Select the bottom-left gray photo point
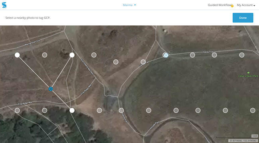 pos(17,110)
